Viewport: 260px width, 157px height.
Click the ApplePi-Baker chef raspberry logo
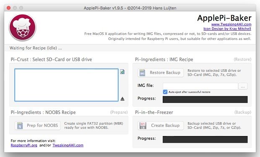pyautogui.click(x=22, y=28)
